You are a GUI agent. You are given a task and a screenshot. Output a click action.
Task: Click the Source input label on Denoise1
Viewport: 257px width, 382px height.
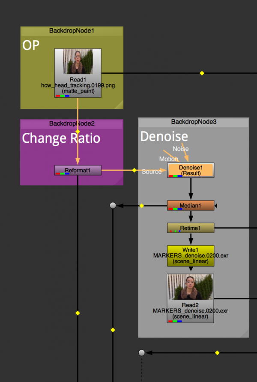click(152, 171)
